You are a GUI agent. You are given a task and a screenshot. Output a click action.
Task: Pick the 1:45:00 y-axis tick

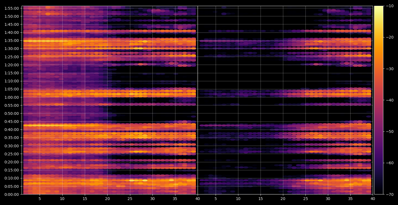point(12,24)
